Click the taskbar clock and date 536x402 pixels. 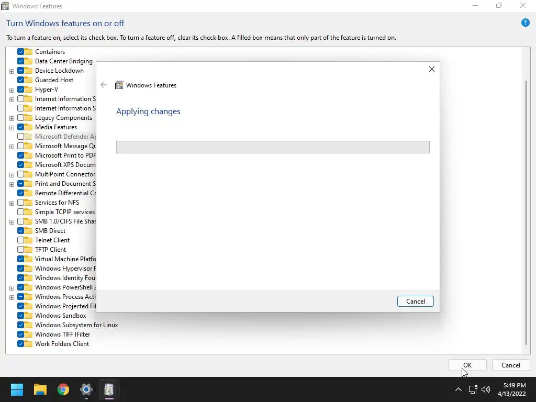click(512, 389)
